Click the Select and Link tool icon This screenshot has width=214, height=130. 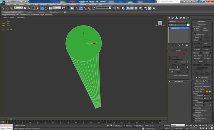(x=3, y=8)
